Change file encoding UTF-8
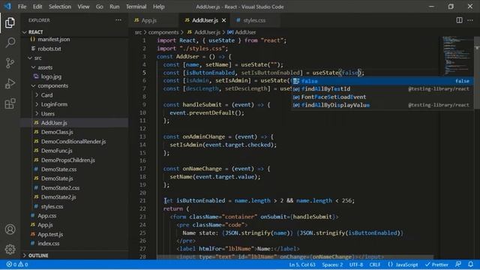 coord(356,265)
